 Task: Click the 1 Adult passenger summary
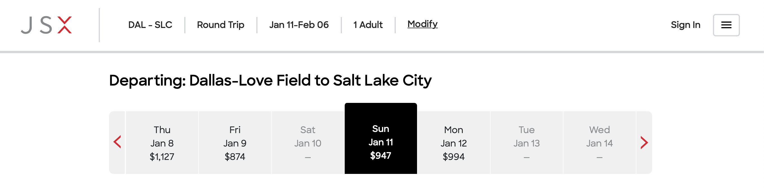pyautogui.click(x=368, y=25)
